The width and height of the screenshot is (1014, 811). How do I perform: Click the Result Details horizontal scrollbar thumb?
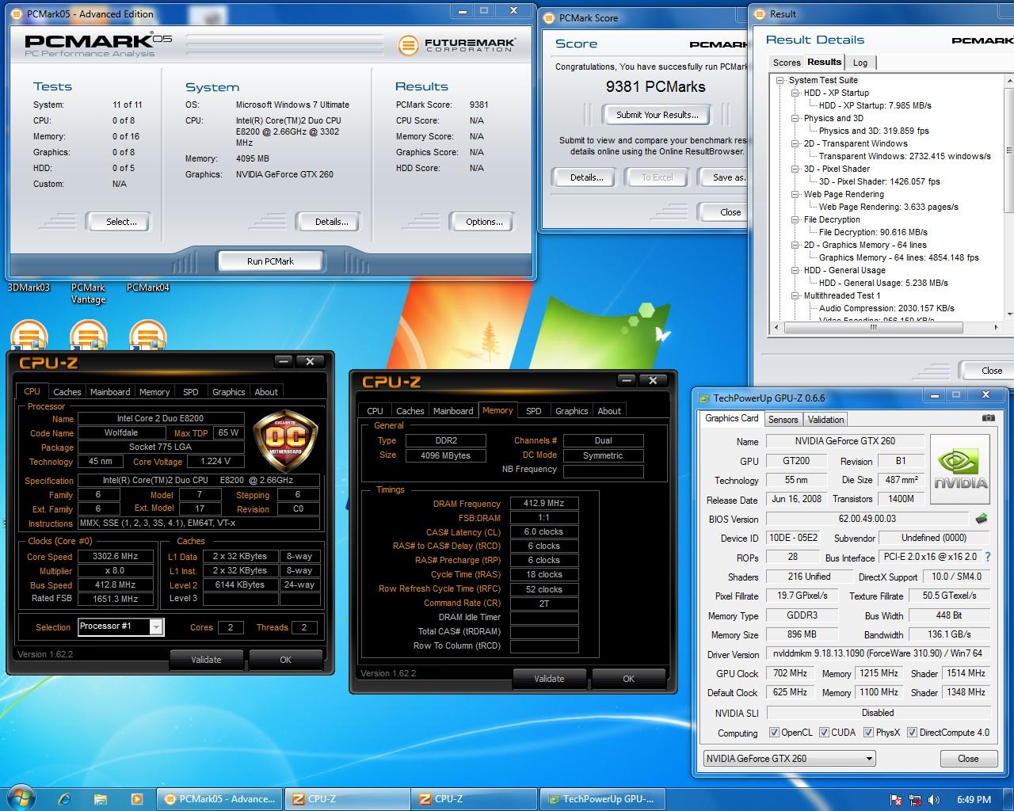pyautogui.click(x=874, y=326)
